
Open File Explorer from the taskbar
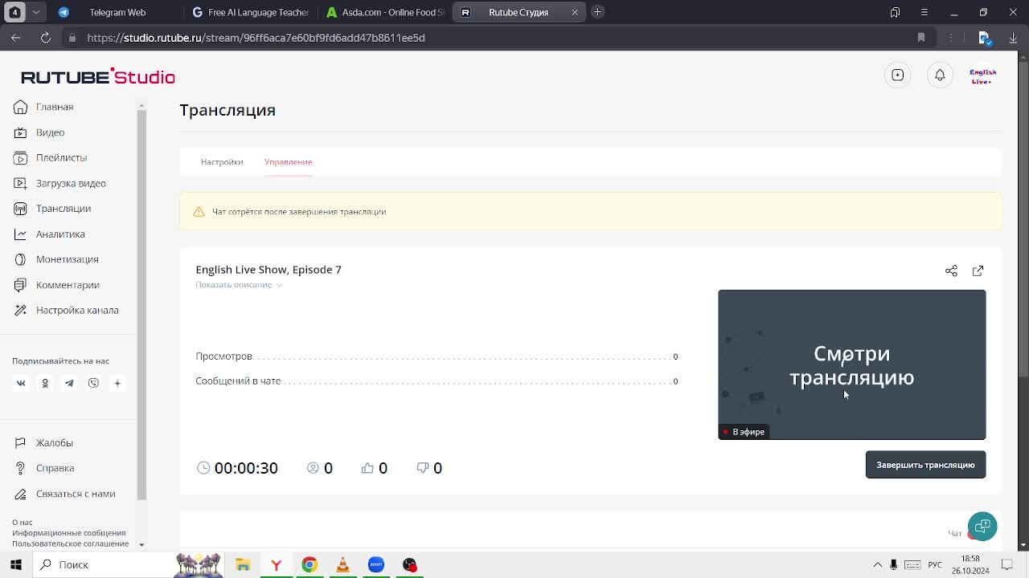click(x=243, y=564)
